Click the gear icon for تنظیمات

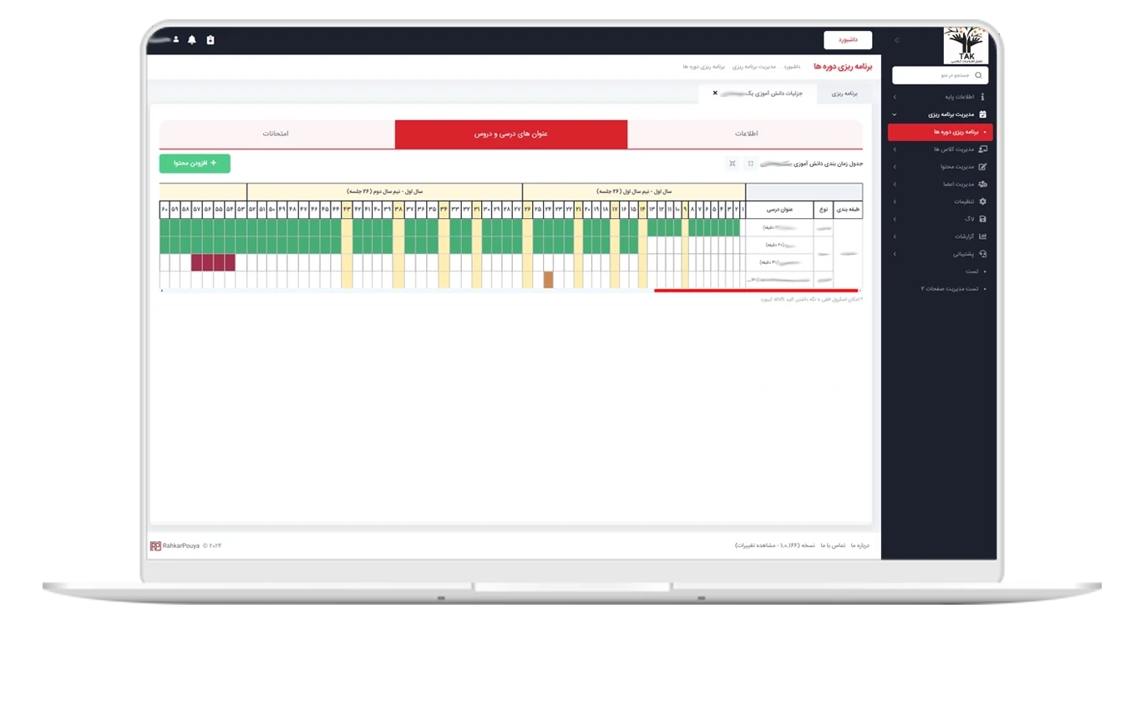pos(982,201)
